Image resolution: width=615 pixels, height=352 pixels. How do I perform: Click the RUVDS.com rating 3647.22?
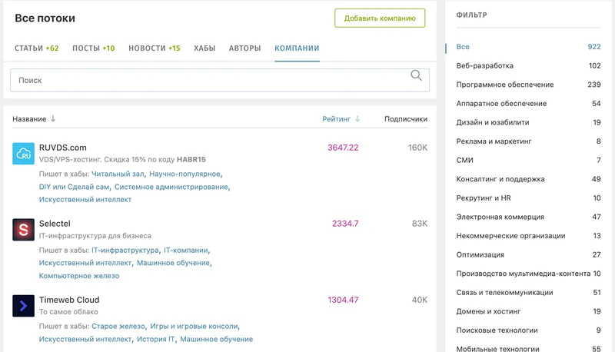click(x=343, y=148)
